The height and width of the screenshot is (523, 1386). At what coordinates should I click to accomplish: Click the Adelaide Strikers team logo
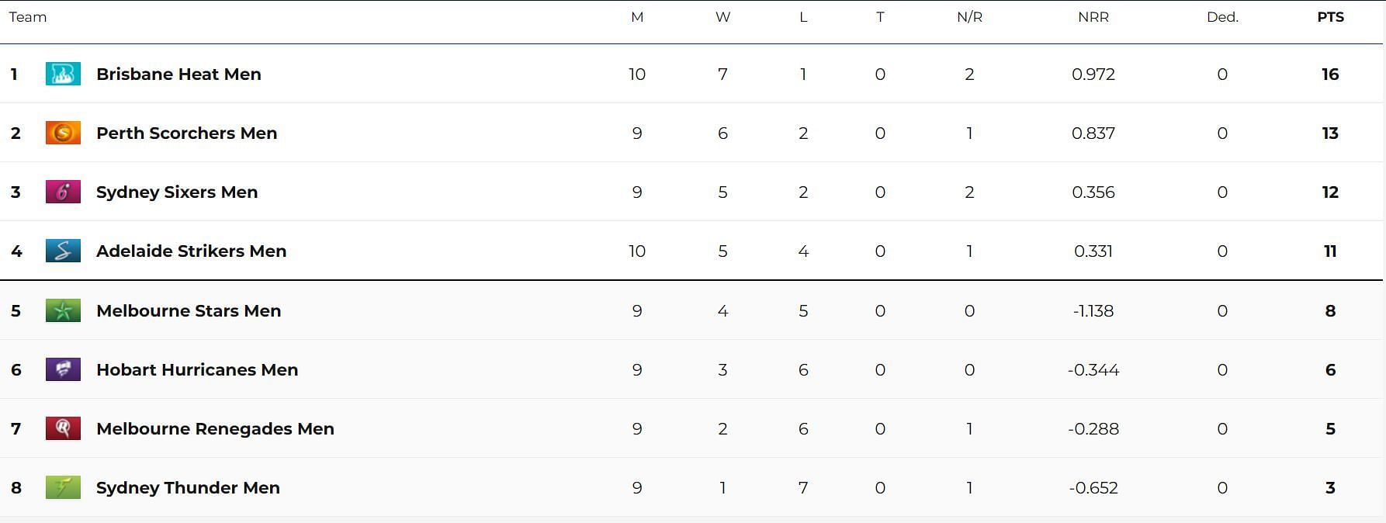click(x=63, y=251)
